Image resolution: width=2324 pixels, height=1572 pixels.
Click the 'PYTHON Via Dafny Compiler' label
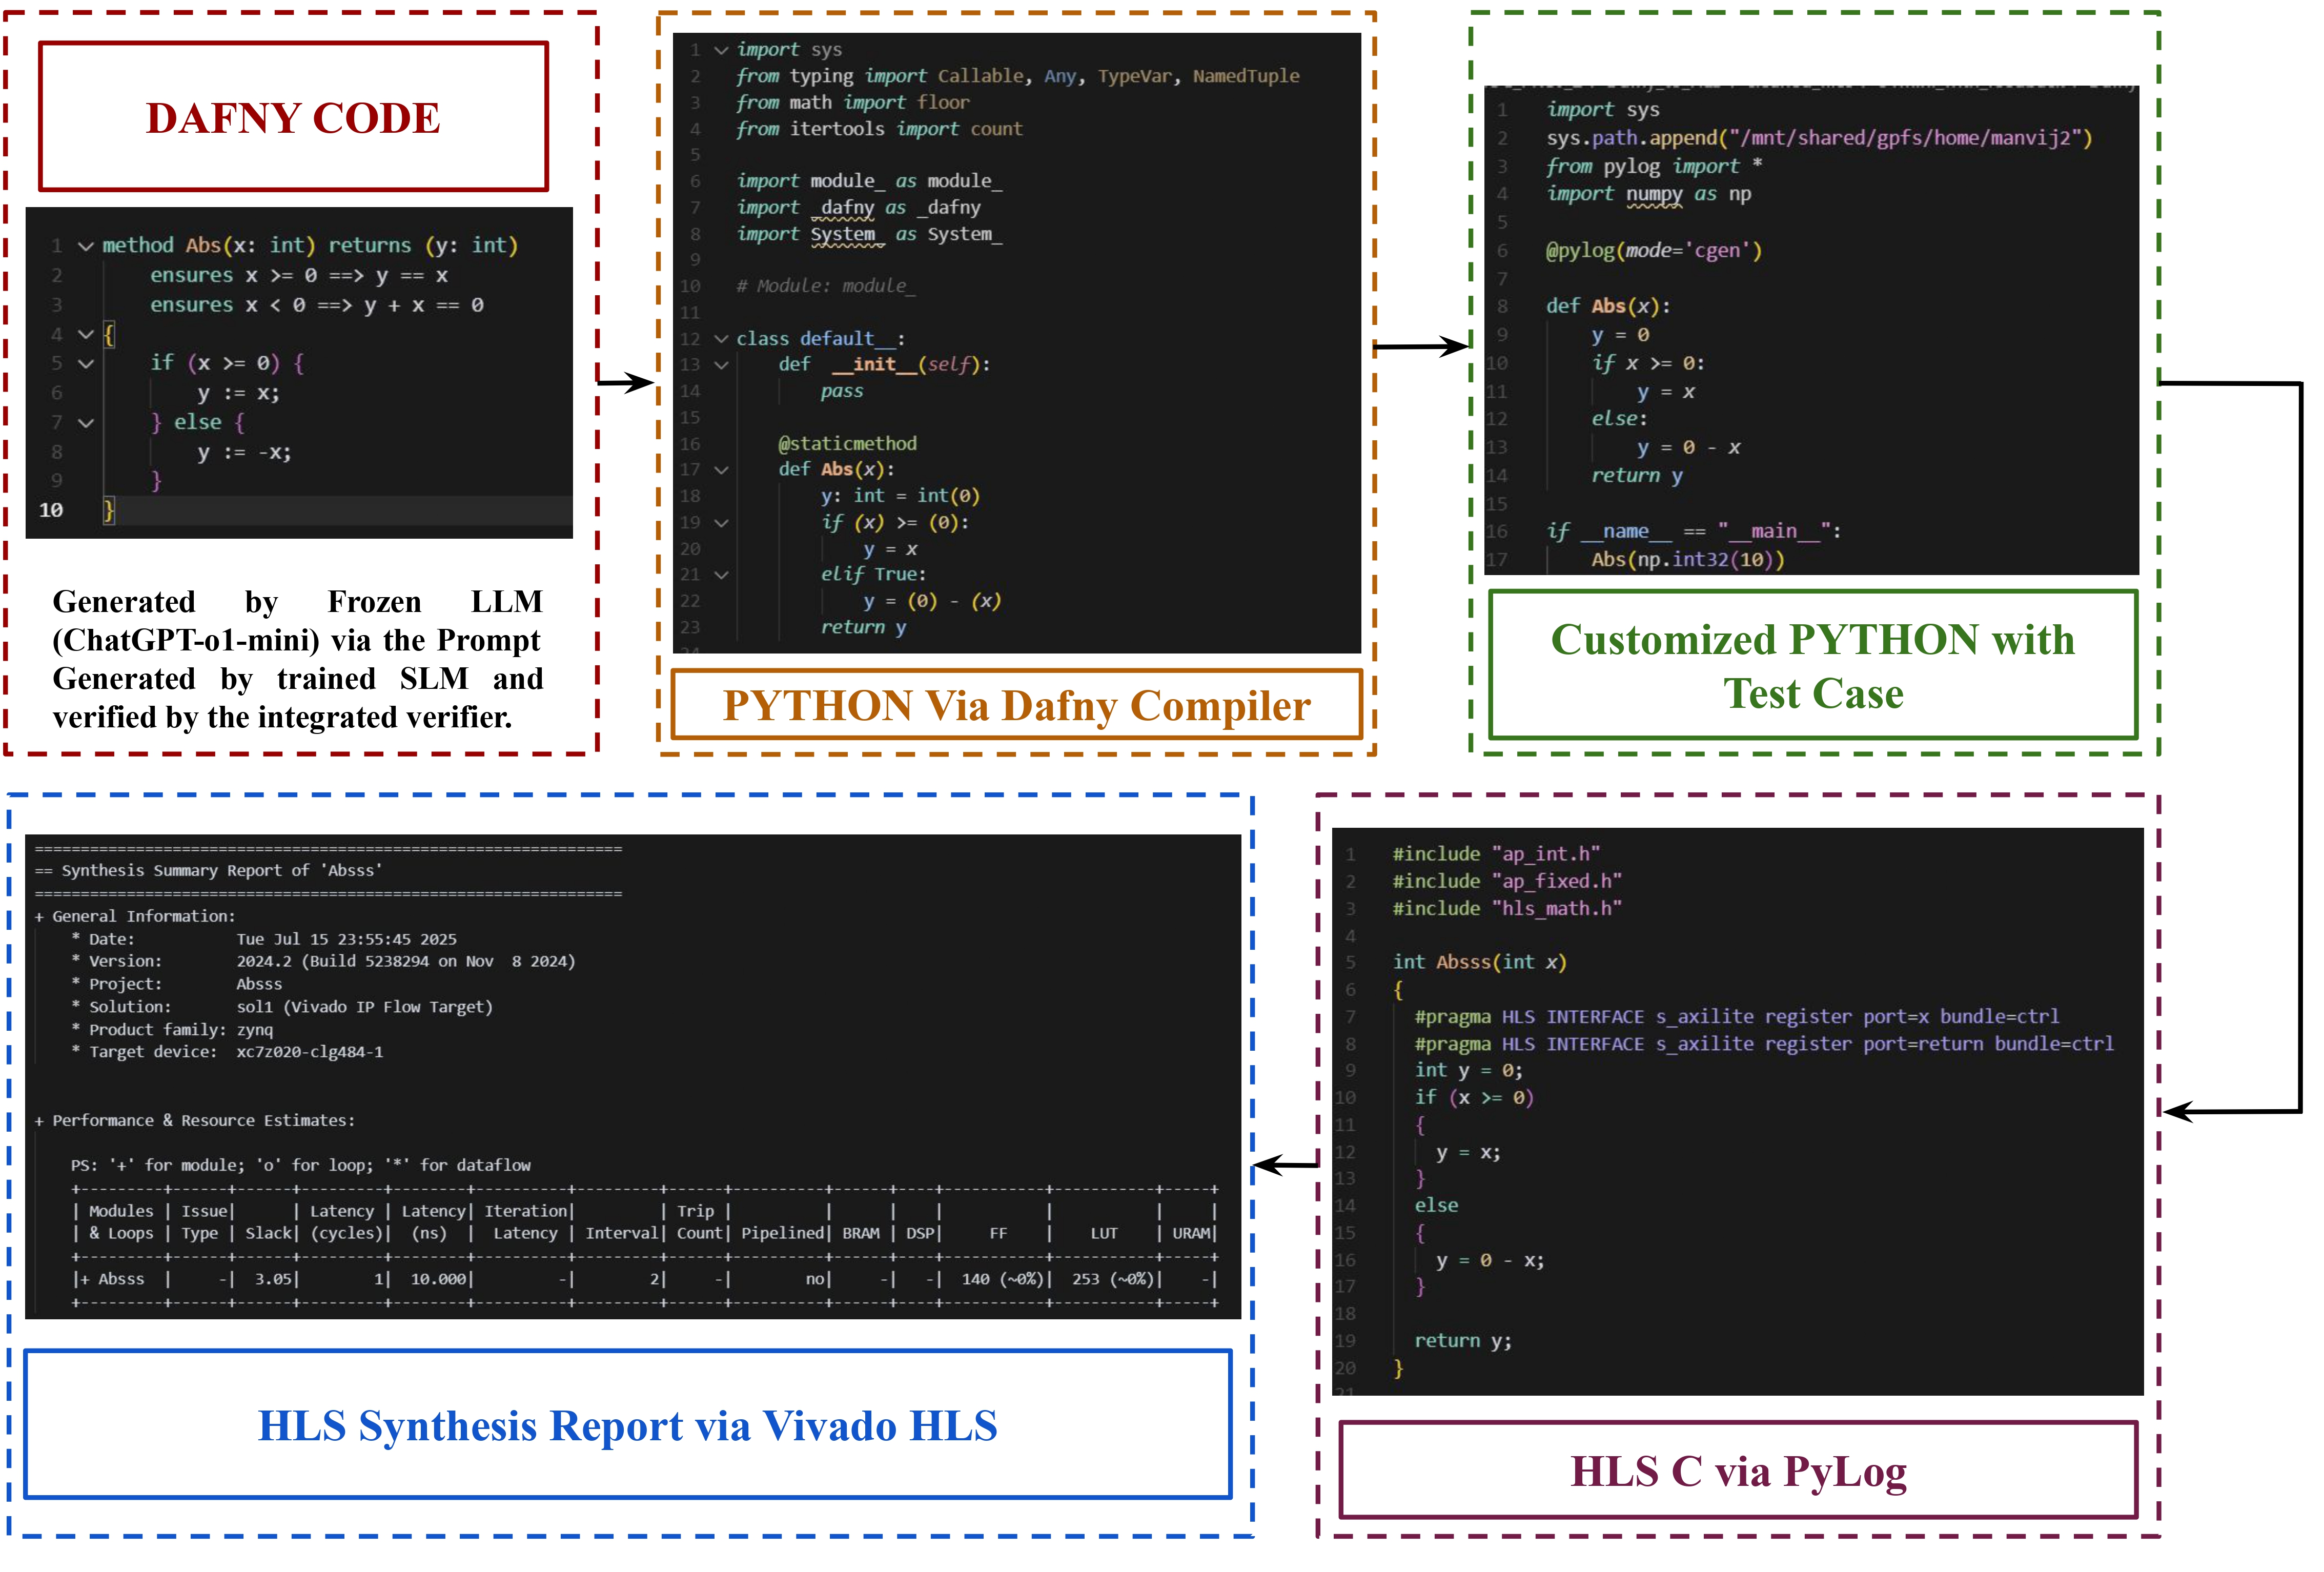point(1016,706)
